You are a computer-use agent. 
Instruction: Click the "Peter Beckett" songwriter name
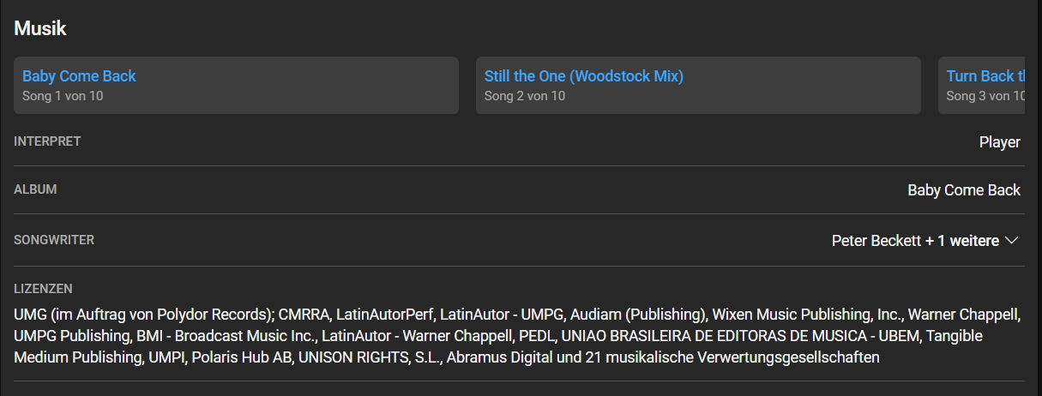coord(876,241)
